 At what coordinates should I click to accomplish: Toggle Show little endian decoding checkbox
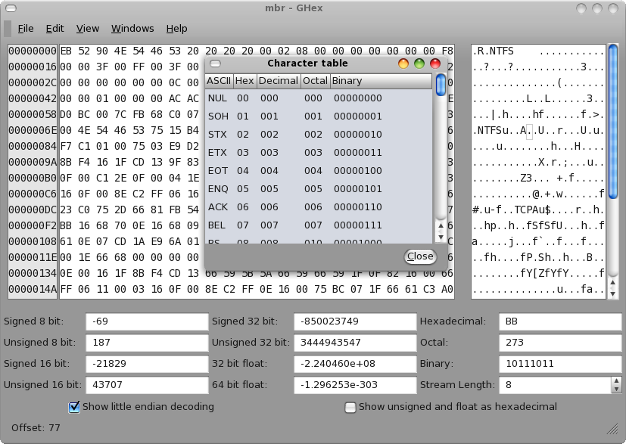coord(74,407)
